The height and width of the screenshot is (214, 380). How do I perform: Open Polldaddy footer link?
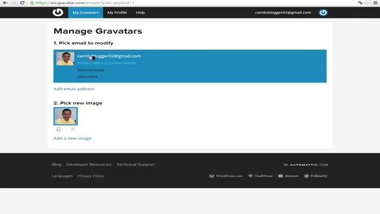pyautogui.click(x=316, y=176)
